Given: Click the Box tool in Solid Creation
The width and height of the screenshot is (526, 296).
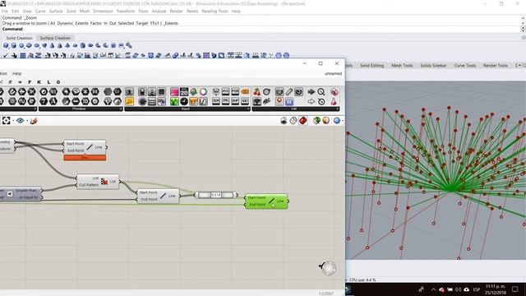Looking at the screenshot, I should (6, 46).
